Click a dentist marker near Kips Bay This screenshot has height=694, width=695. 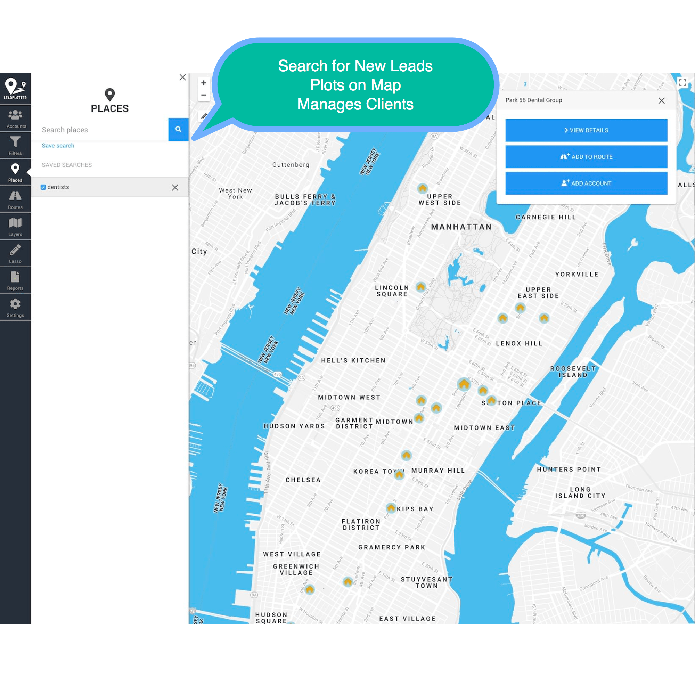click(x=391, y=508)
